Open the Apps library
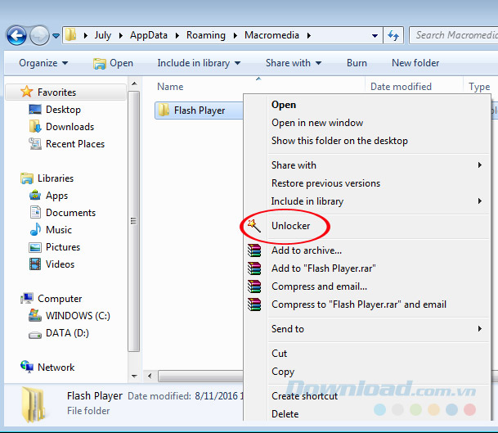Image resolution: width=498 pixels, height=433 pixels. tap(56, 196)
